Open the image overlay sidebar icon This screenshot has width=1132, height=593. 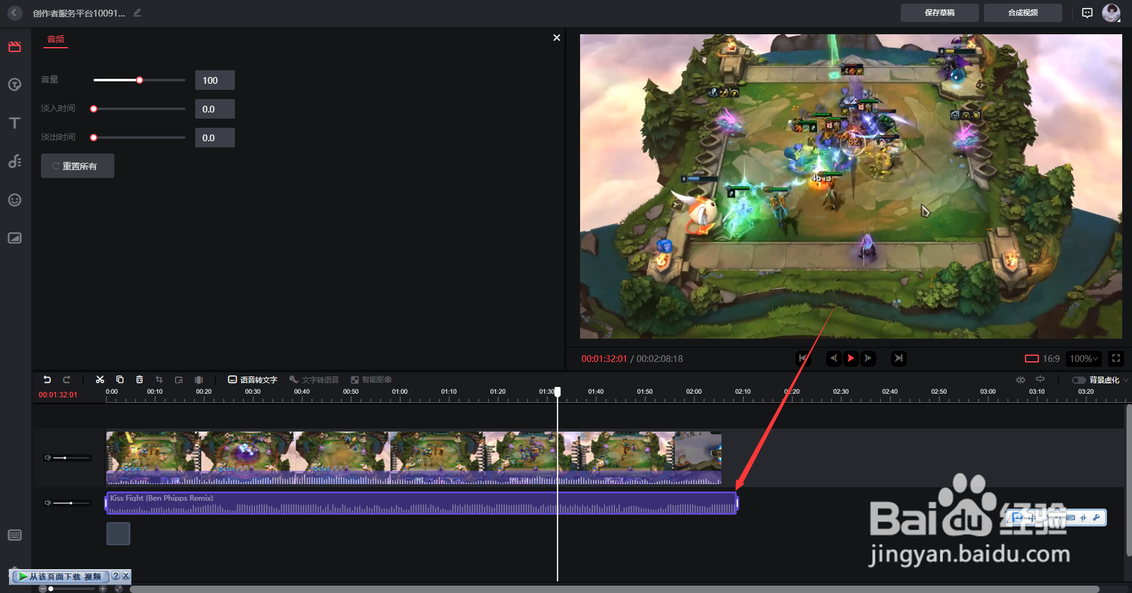coord(15,238)
